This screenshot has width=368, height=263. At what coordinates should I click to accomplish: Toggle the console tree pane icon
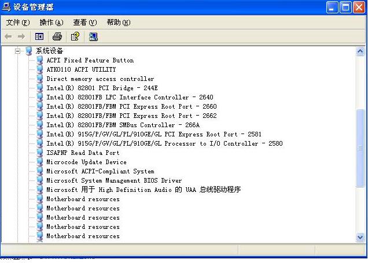coord(39,36)
